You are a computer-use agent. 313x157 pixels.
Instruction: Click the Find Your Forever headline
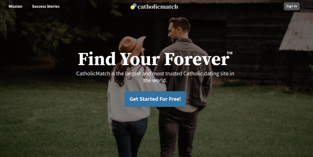pos(153,59)
